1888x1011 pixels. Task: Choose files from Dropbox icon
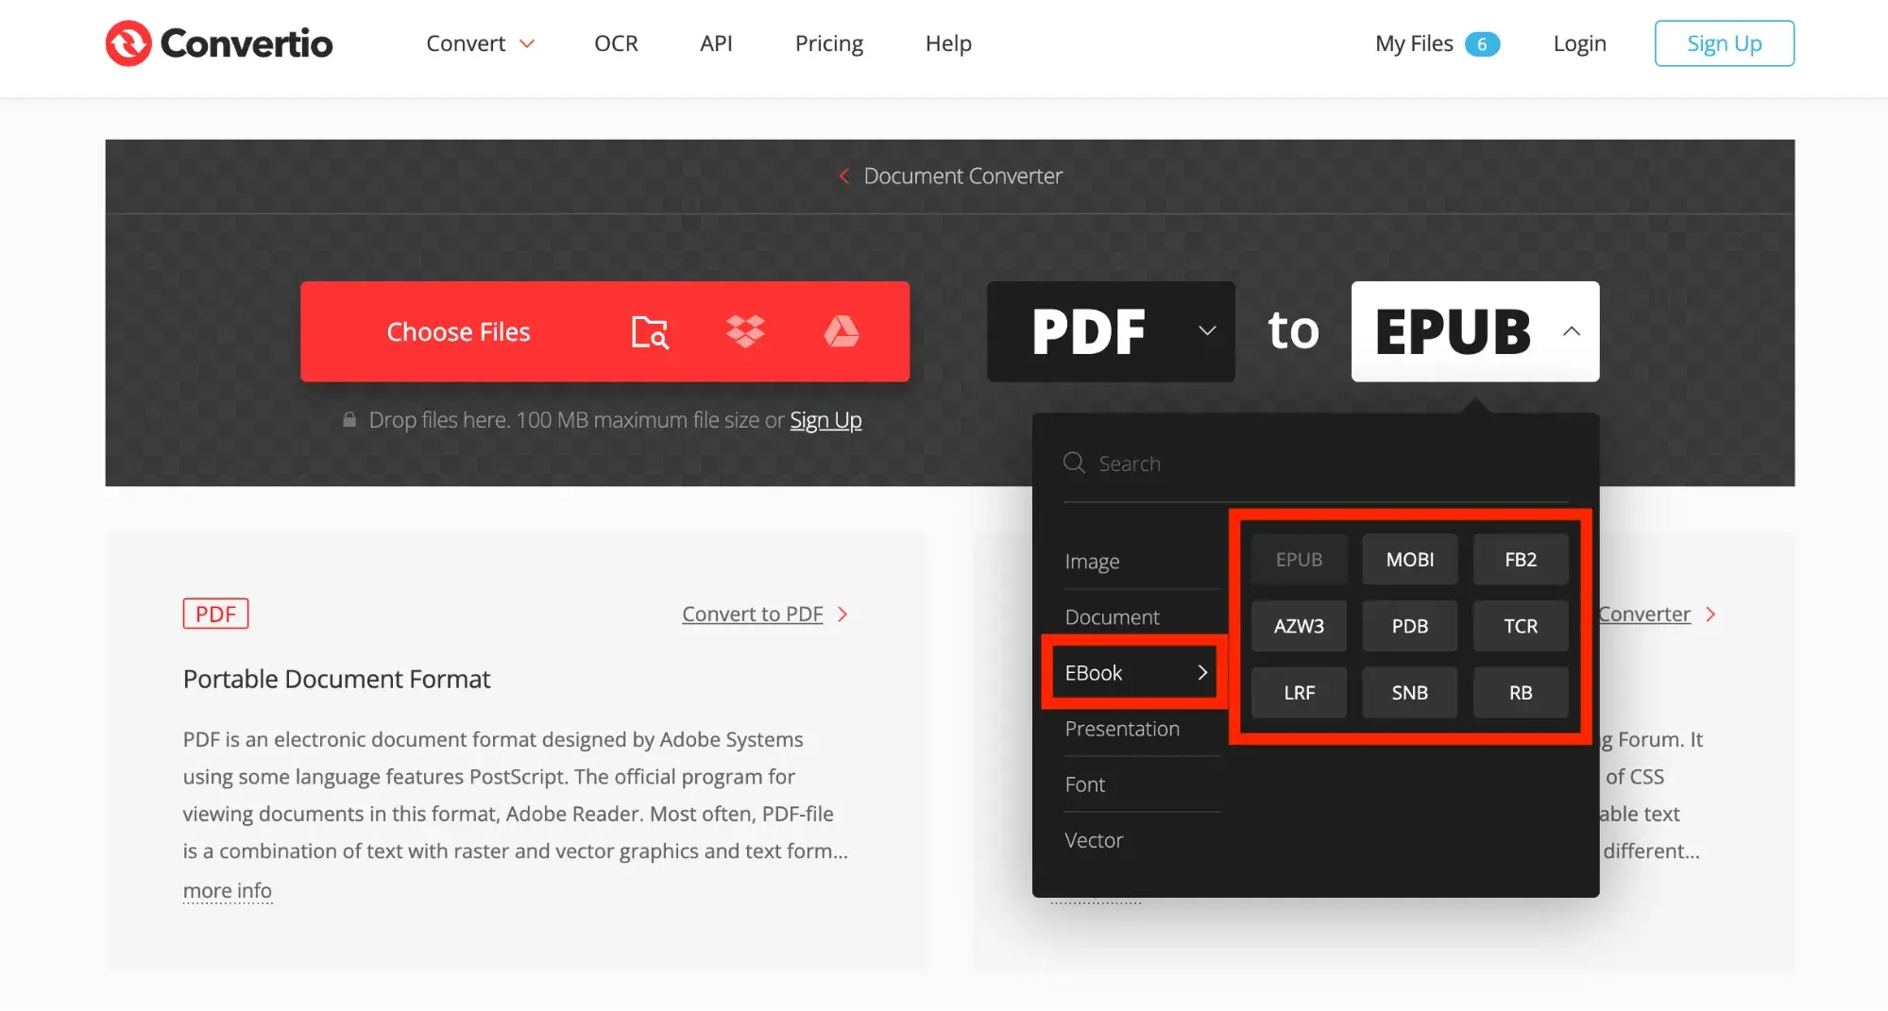point(745,331)
